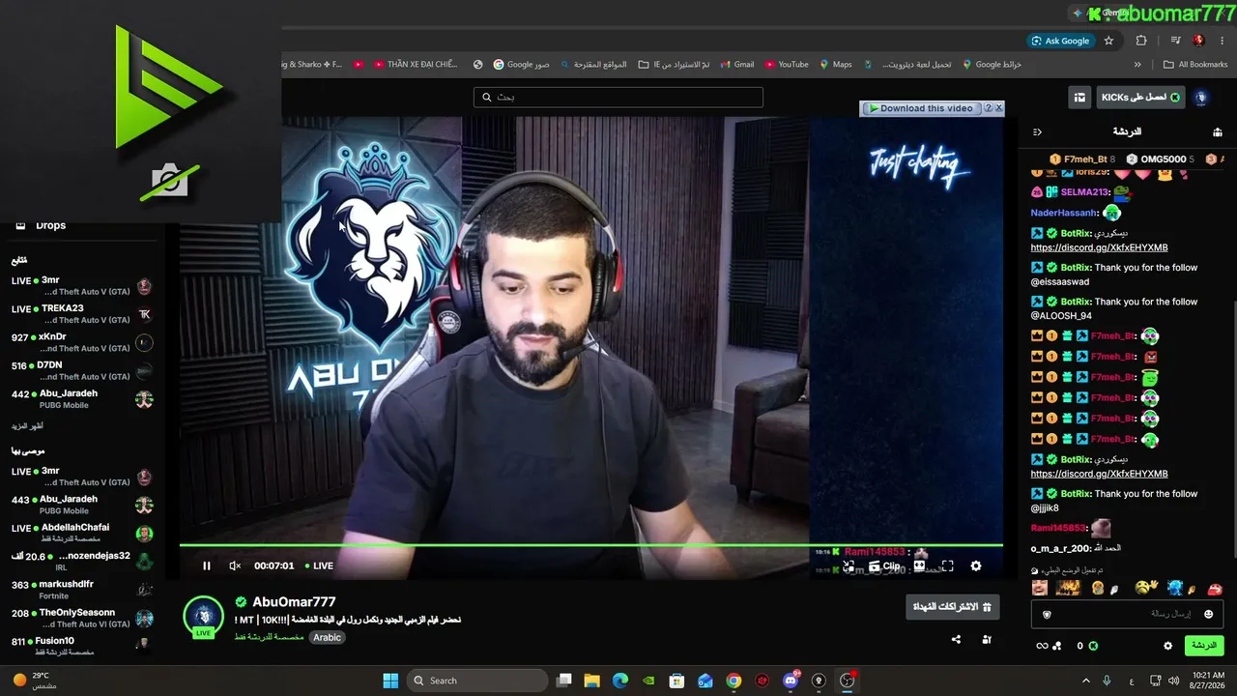Viewport: 1237px width, 696px height.
Task: Click the Ask Google lens button
Action: [1060, 41]
